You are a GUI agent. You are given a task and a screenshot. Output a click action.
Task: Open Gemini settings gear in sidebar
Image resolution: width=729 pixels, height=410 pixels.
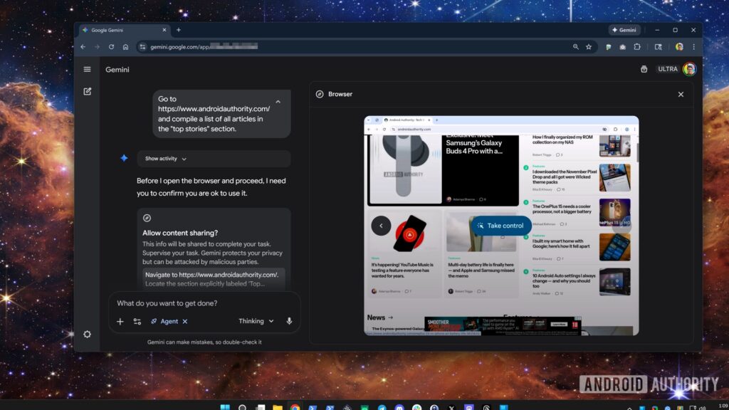(x=87, y=335)
